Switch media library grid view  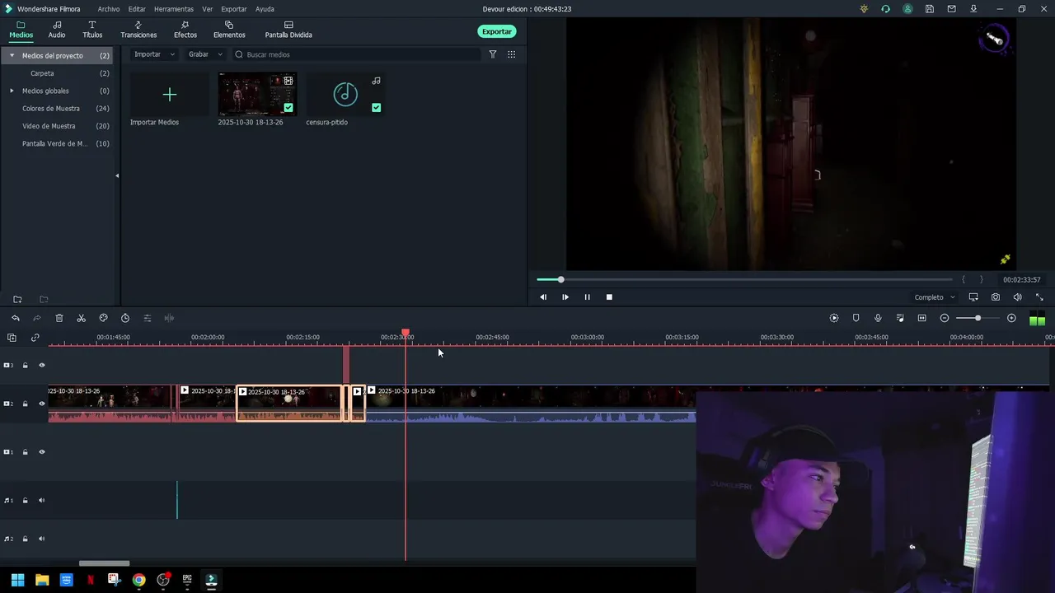511,54
